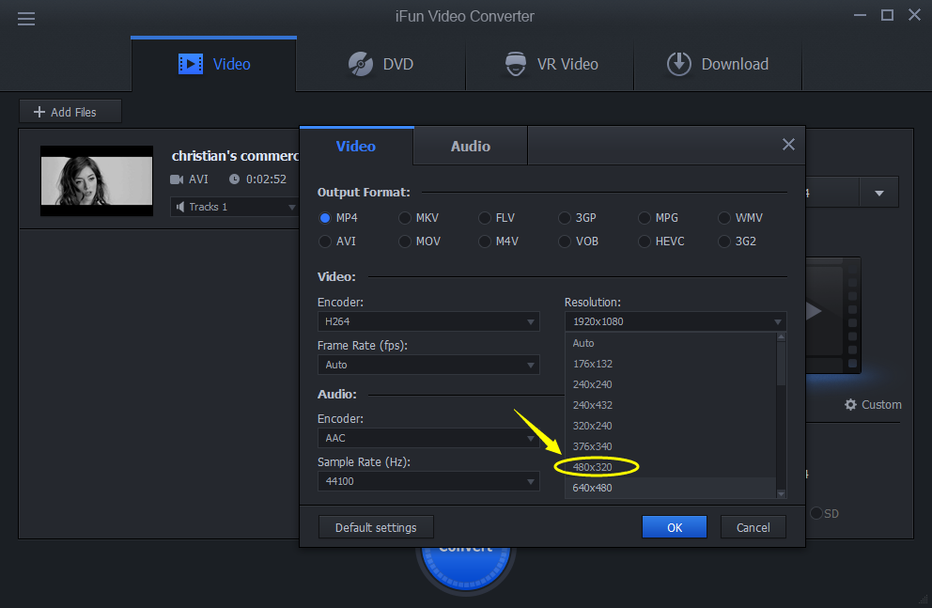932x608 pixels.
Task: Click the Video tab film icon
Action: (190, 64)
